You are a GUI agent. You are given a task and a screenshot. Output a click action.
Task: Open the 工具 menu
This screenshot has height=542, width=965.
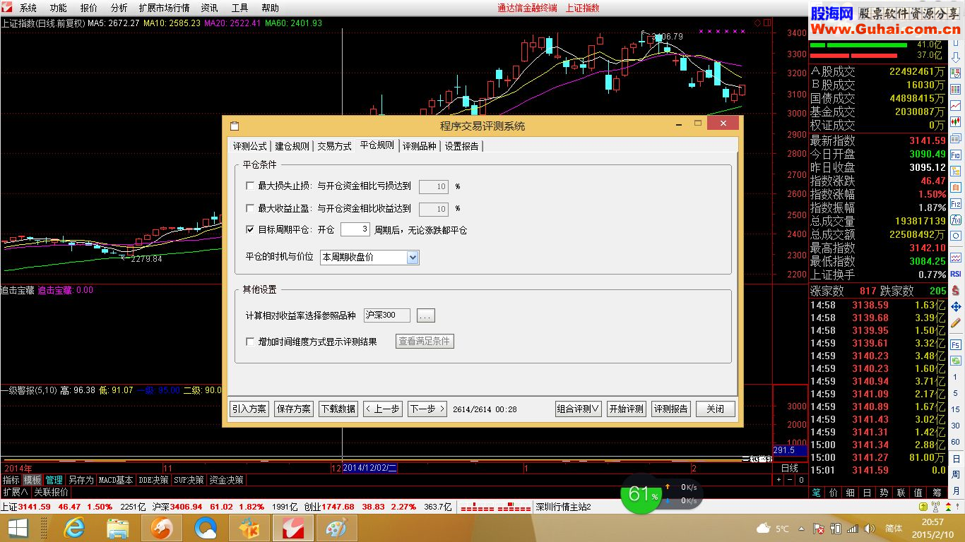(x=239, y=8)
